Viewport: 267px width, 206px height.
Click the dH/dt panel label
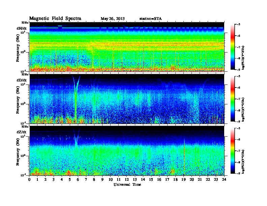[x=22, y=28]
